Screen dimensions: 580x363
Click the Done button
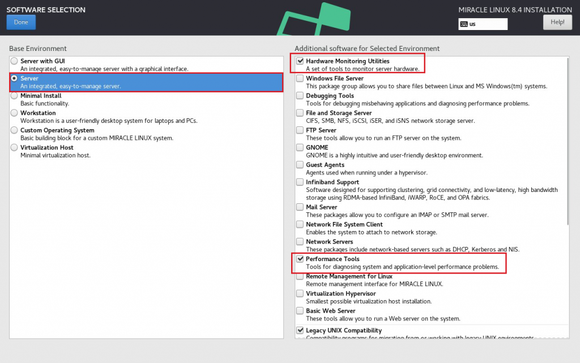coord(21,22)
